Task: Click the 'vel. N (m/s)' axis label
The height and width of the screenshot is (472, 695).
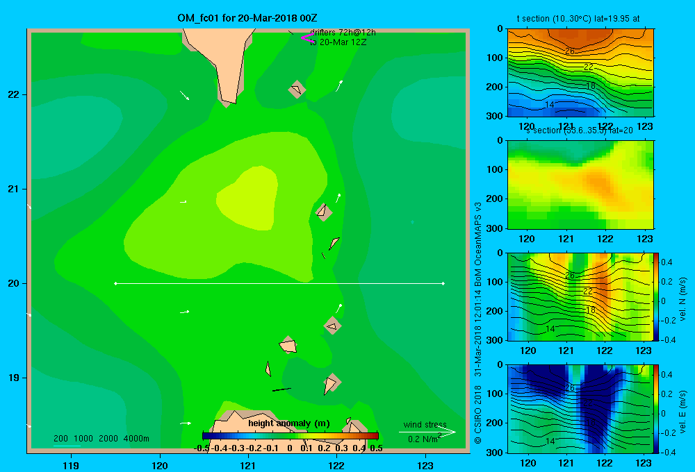Action: coord(682,299)
